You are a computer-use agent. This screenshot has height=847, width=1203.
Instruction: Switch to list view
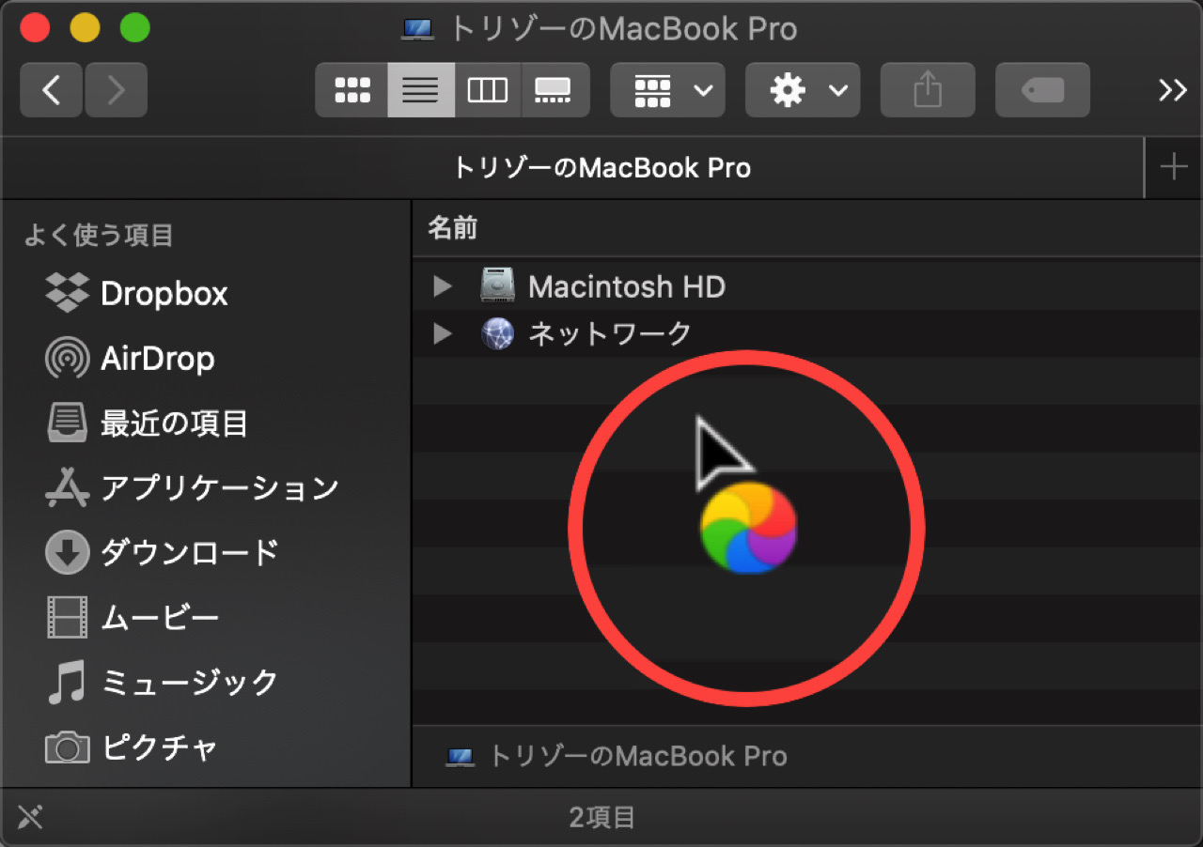[x=421, y=90]
